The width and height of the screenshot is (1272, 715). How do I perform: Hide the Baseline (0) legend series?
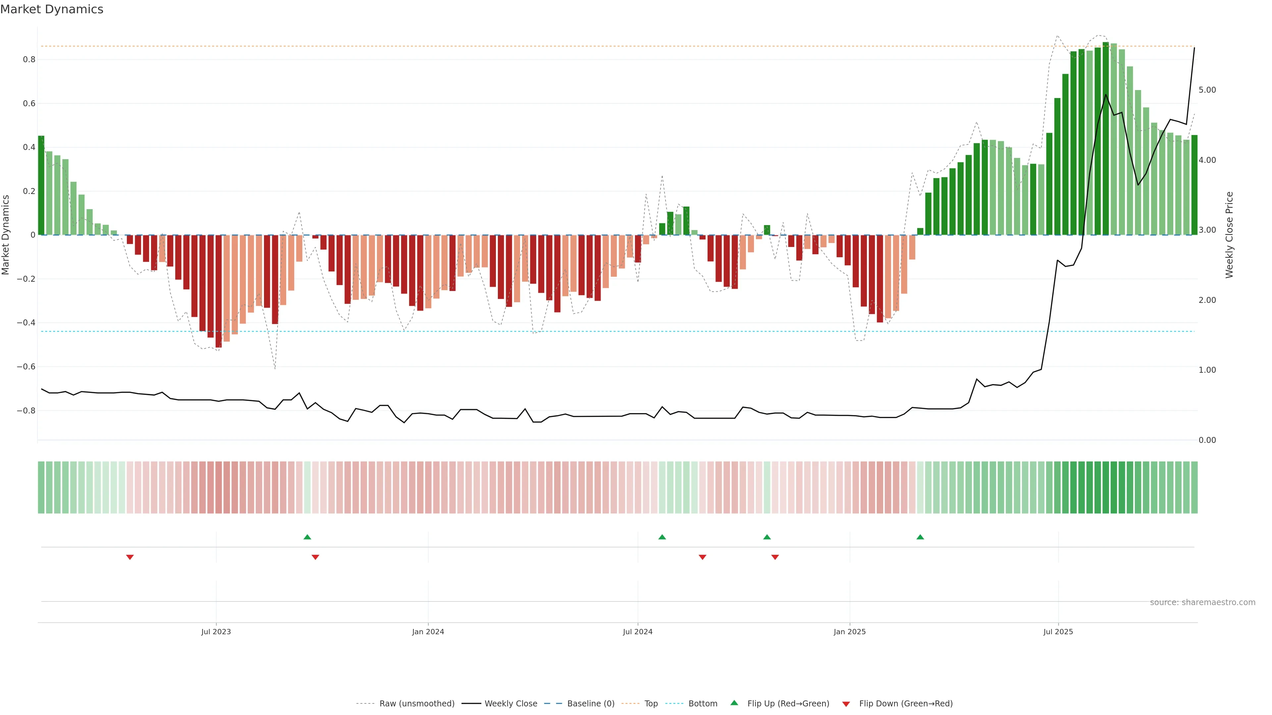(x=591, y=703)
